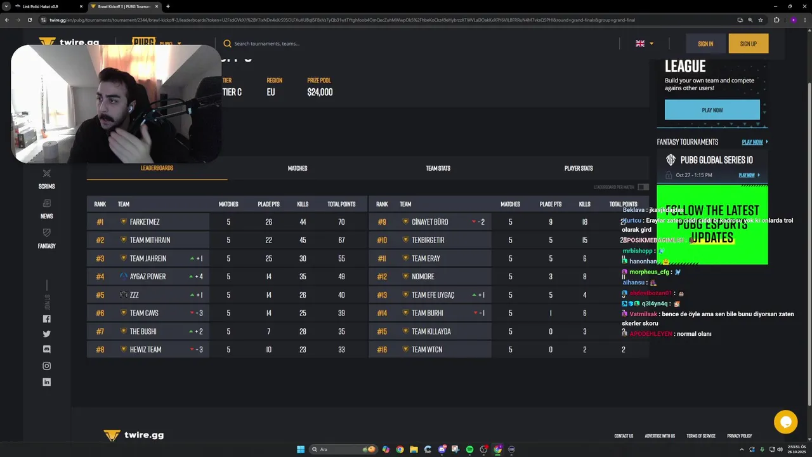
Task: Open the install app icon in address bar
Action: [740, 20]
